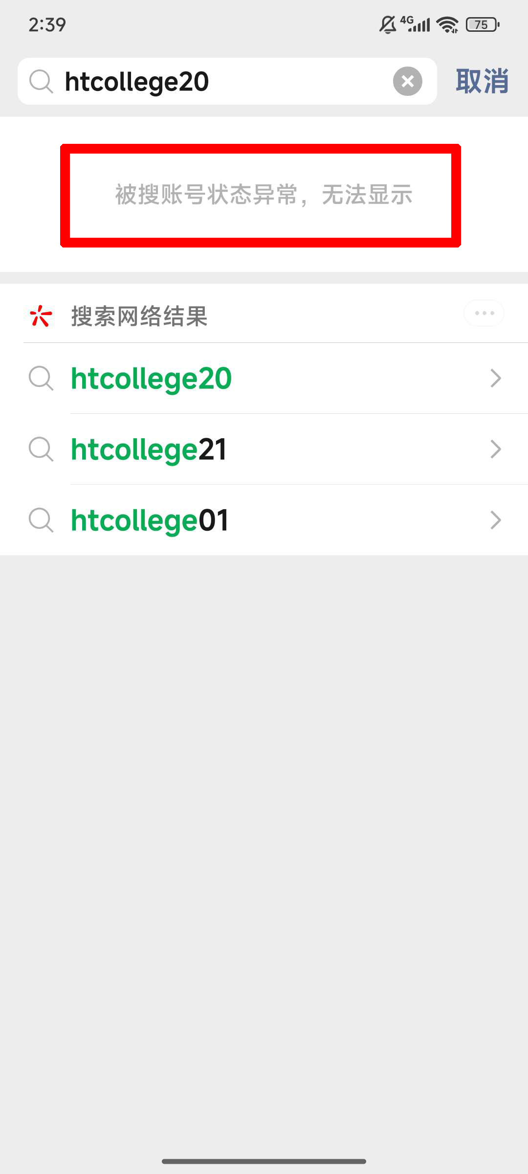Tap the 被搜账号状态异常 notice message
Screen dimensions: 528x1174
[264, 195]
